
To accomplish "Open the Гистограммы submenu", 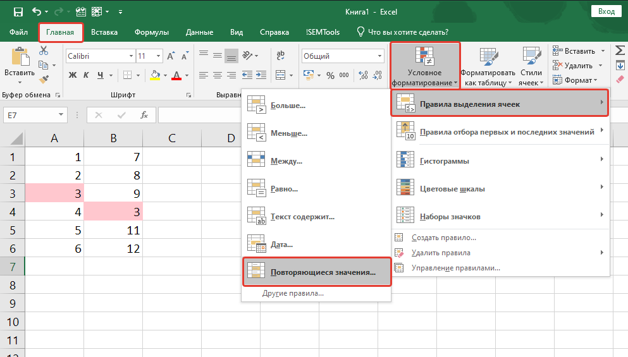I will coord(501,160).
